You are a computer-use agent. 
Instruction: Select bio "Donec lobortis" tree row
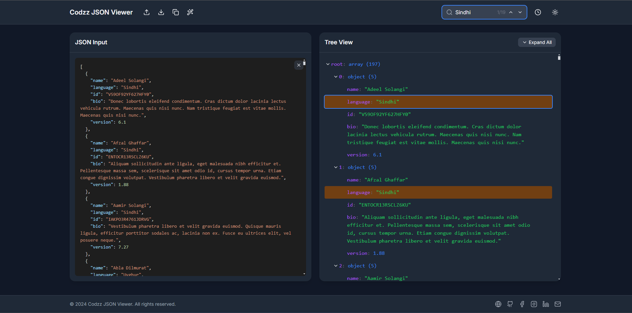tap(438, 135)
